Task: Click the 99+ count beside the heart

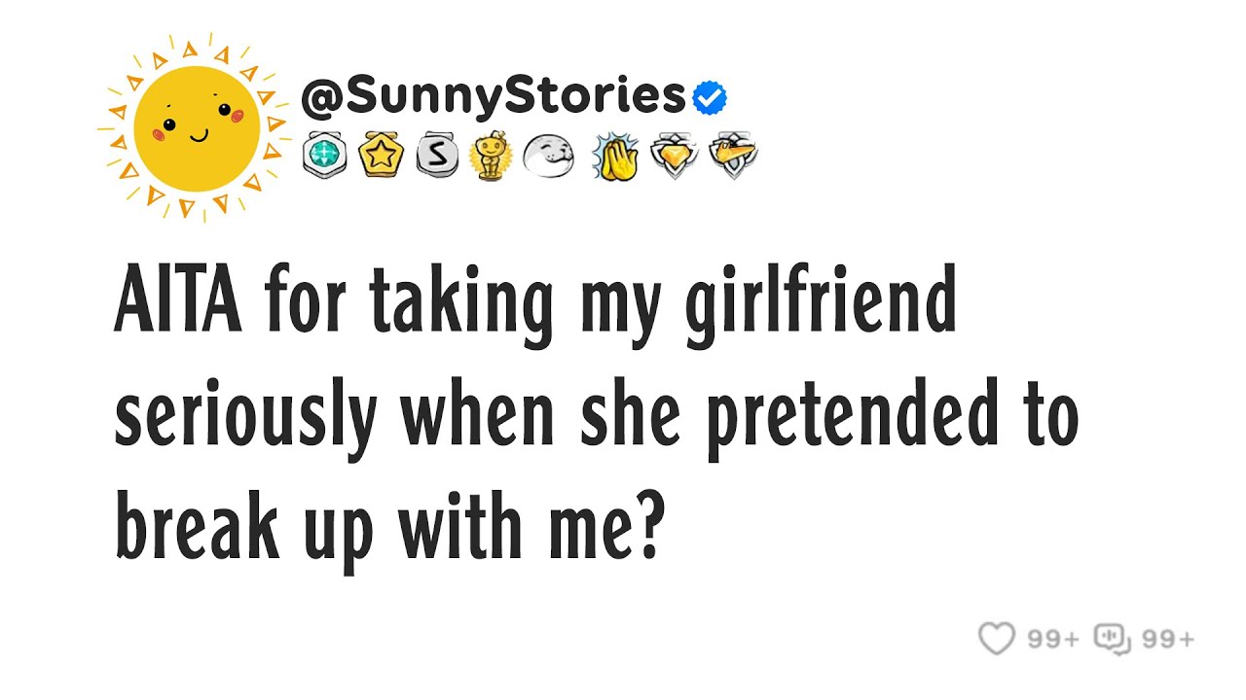Action: 1054,639
